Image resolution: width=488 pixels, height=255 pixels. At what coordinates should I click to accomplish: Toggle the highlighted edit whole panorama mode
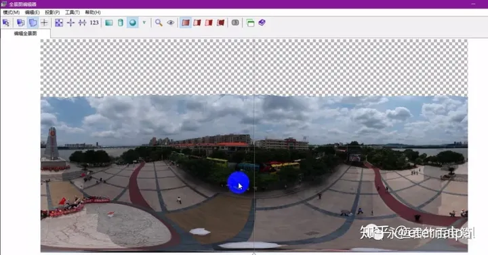[x=33, y=23]
